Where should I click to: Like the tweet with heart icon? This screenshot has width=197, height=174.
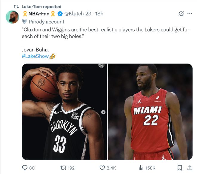tap(102, 168)
